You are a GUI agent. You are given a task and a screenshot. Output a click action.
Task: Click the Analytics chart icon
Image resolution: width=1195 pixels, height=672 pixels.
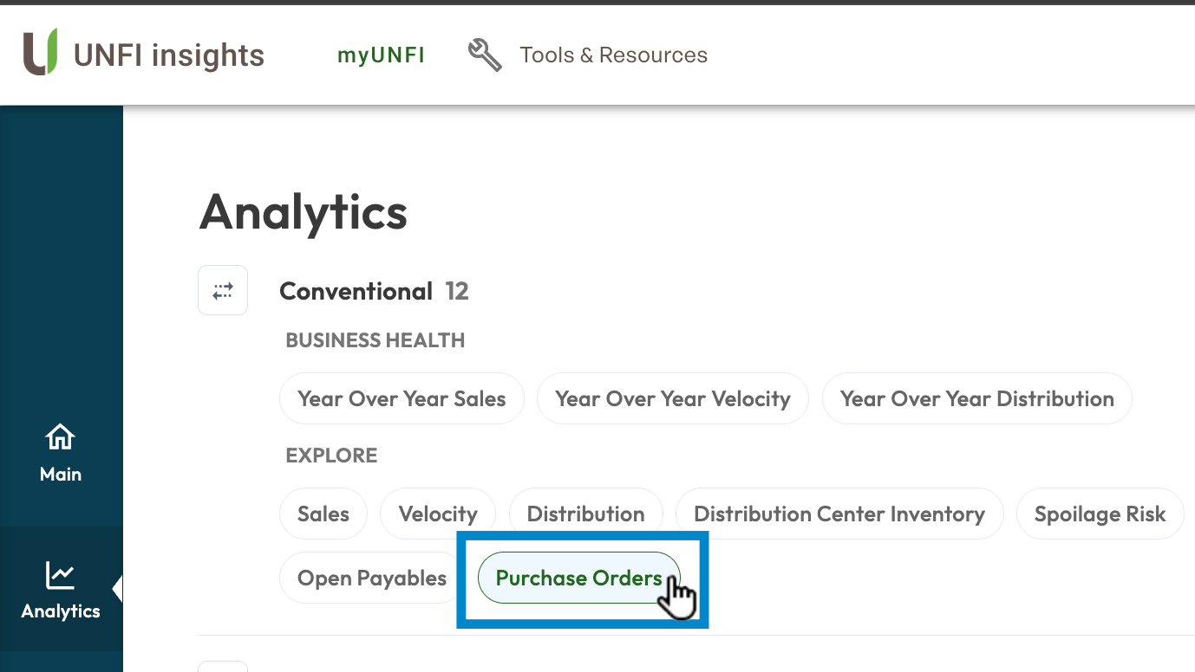point(61,574)
